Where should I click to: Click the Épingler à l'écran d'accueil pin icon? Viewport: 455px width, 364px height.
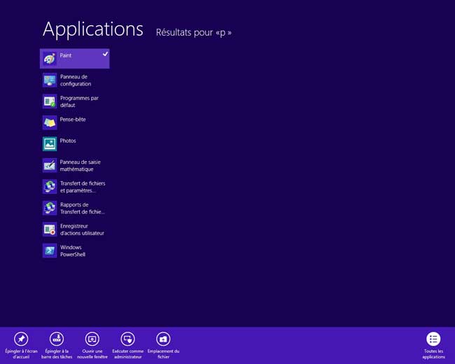[x=21, y=339]
